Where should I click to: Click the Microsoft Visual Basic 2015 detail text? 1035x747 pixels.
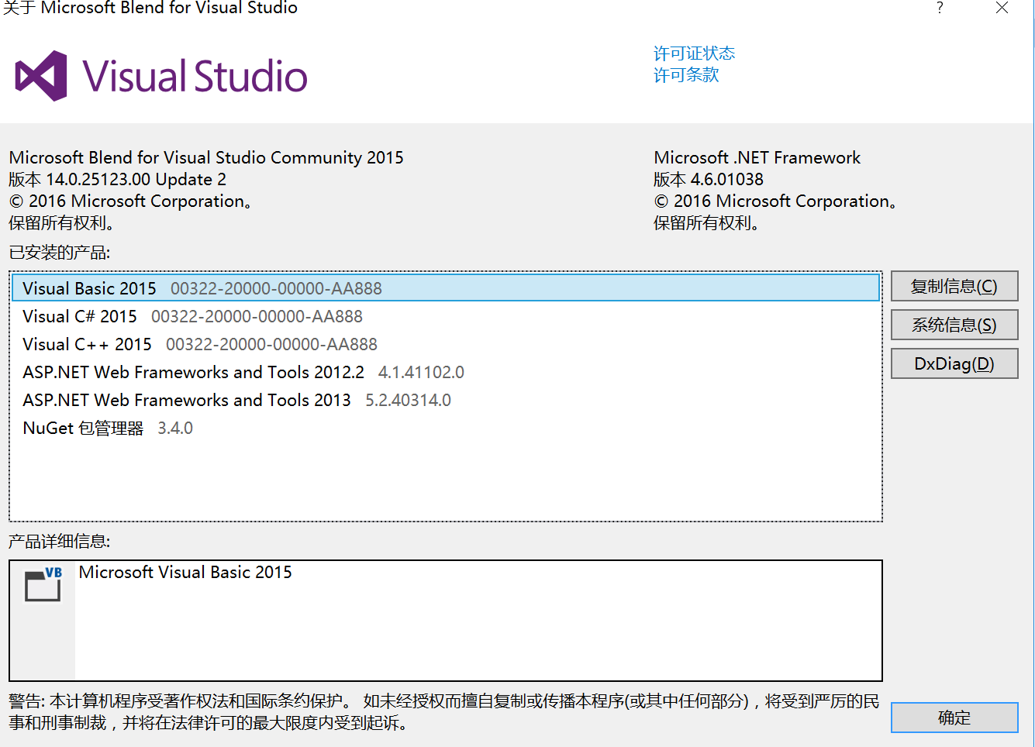coord(185,572)
